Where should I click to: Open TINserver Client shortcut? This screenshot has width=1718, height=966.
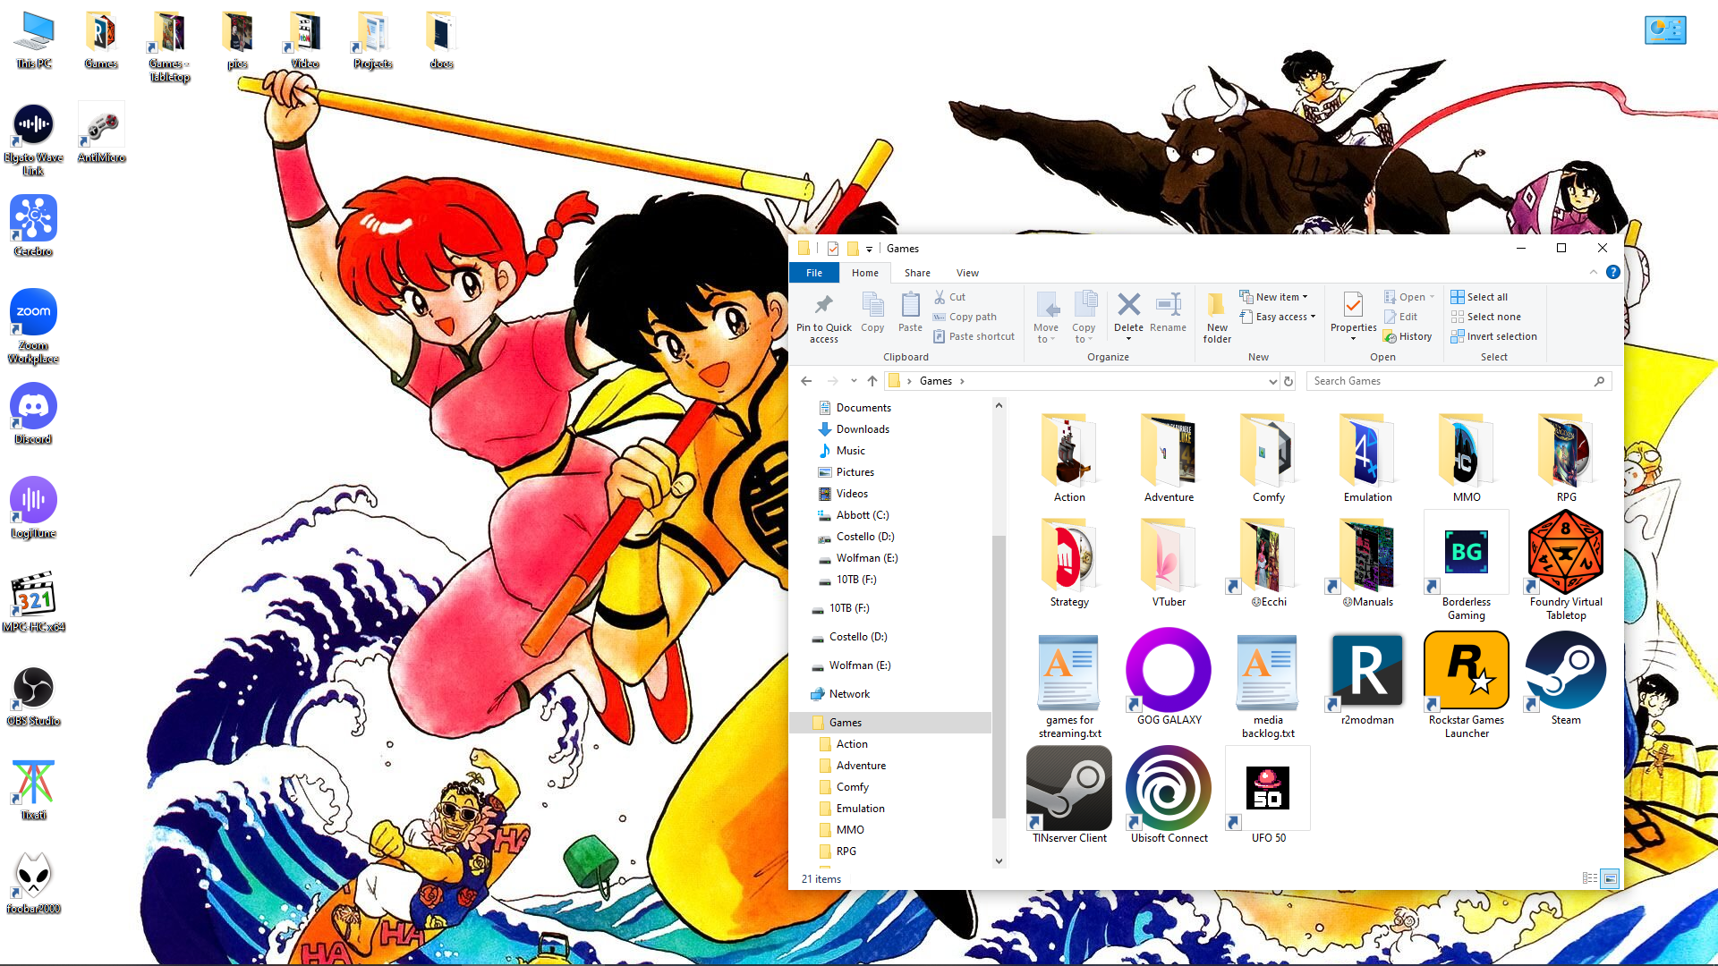1069,796
